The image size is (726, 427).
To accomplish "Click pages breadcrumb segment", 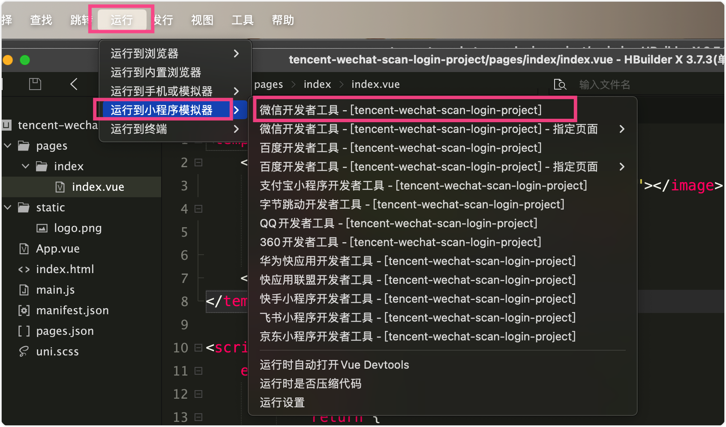I will tap(269, 84).
